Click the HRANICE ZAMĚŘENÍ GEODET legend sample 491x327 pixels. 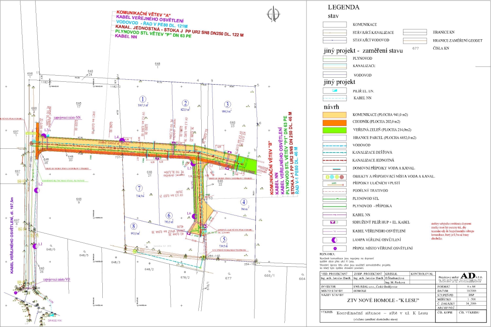point(415,41)
